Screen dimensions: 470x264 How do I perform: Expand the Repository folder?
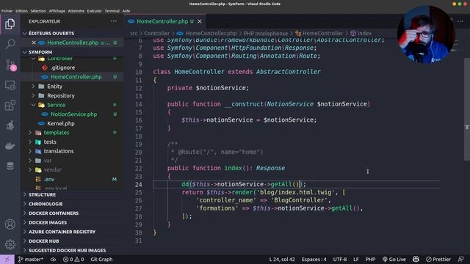[61, 95]
